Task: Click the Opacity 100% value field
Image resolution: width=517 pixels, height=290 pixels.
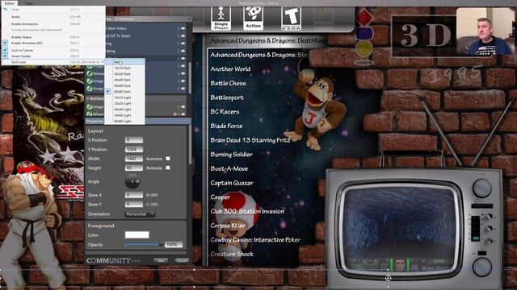Action: pos(174,245)
